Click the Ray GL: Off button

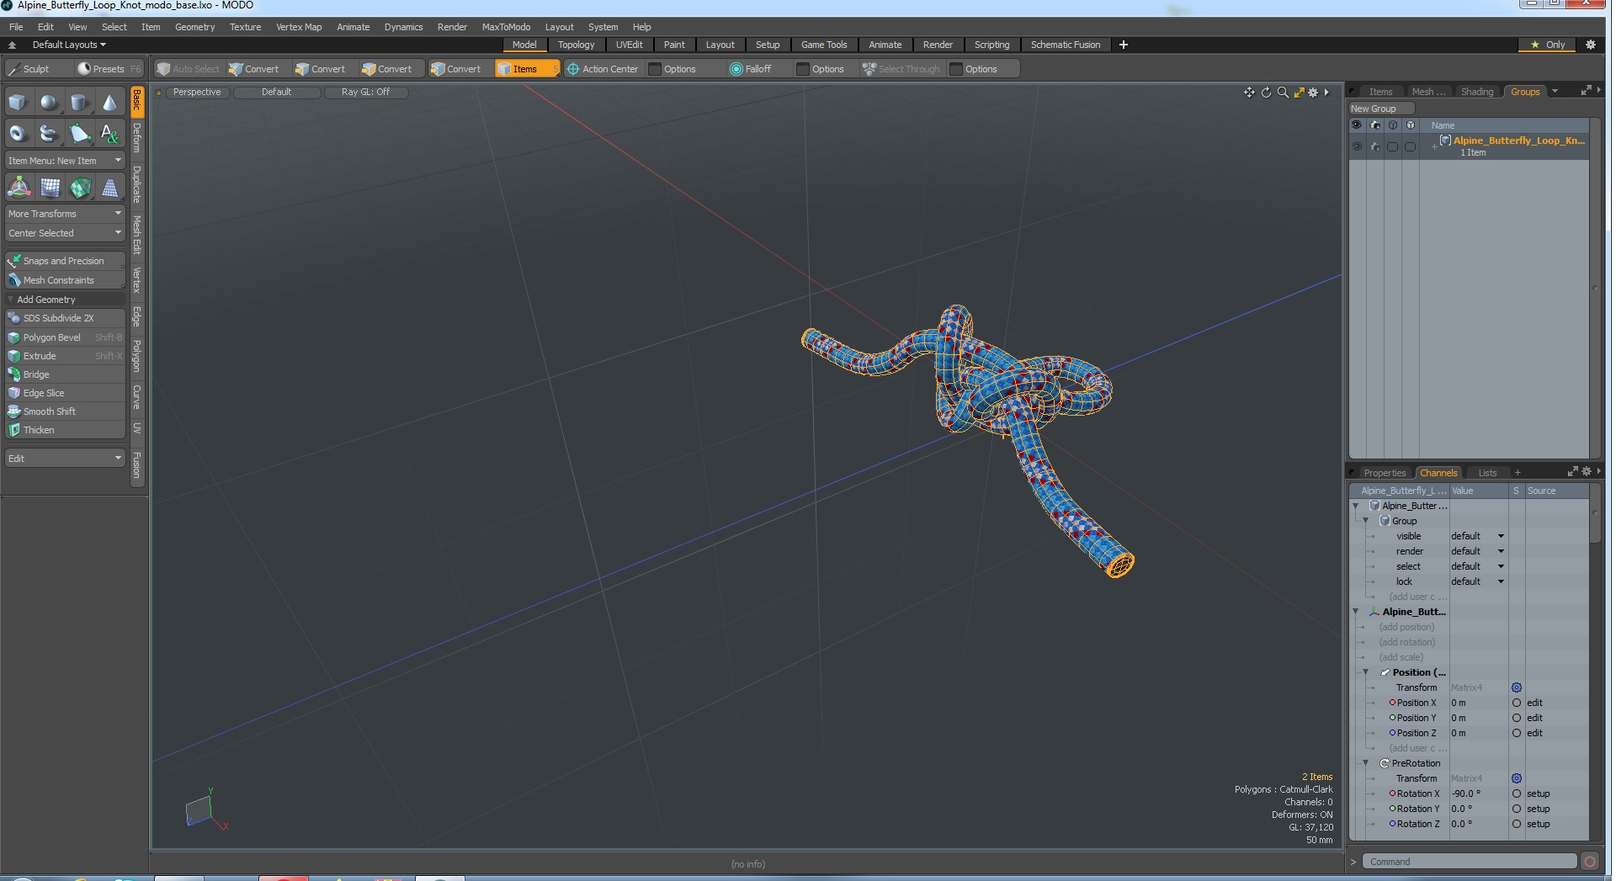[x=365, y=93]
